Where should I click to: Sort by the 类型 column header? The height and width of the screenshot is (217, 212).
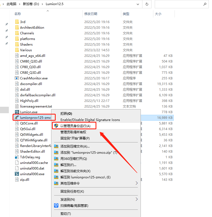click(x=126, y=14)
